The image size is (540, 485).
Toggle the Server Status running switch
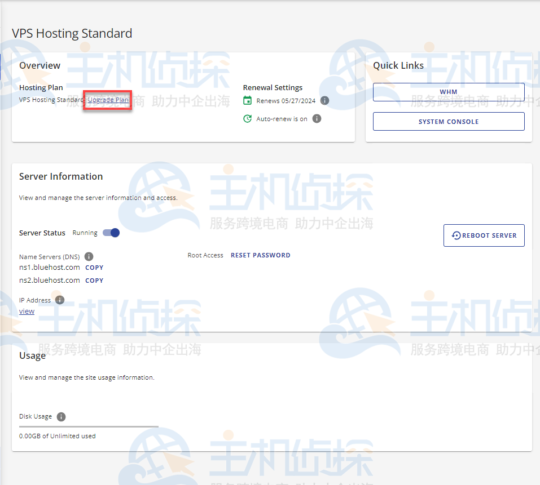tap(111, 233)
